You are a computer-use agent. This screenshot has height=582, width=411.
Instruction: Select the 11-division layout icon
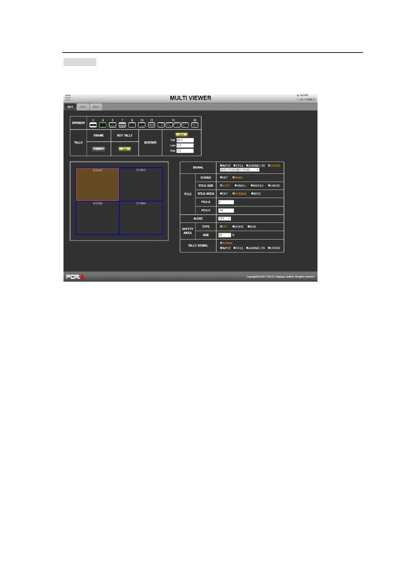pyautogui.click(x=151, y=125)
